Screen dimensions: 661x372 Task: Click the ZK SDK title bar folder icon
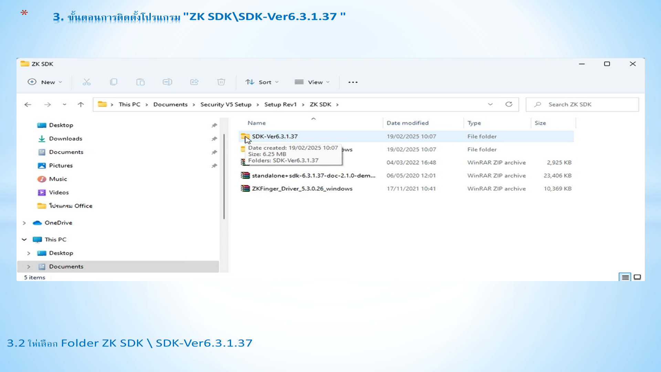(x=25, y=64)
